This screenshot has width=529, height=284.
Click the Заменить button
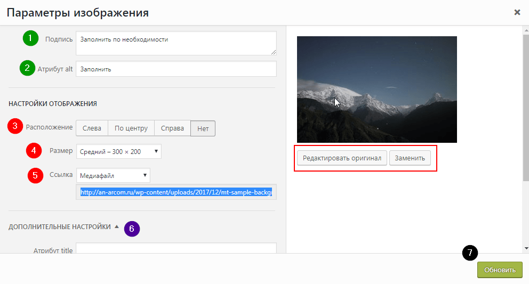(x=410, y=158)
